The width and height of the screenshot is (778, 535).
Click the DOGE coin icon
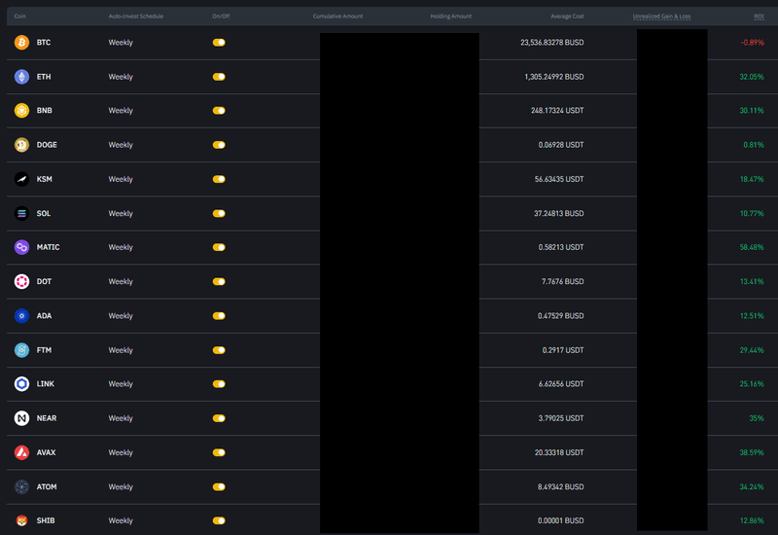21,144
